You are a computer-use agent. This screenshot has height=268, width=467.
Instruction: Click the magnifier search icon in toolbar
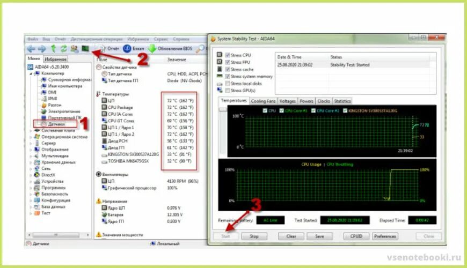(200, 48)
